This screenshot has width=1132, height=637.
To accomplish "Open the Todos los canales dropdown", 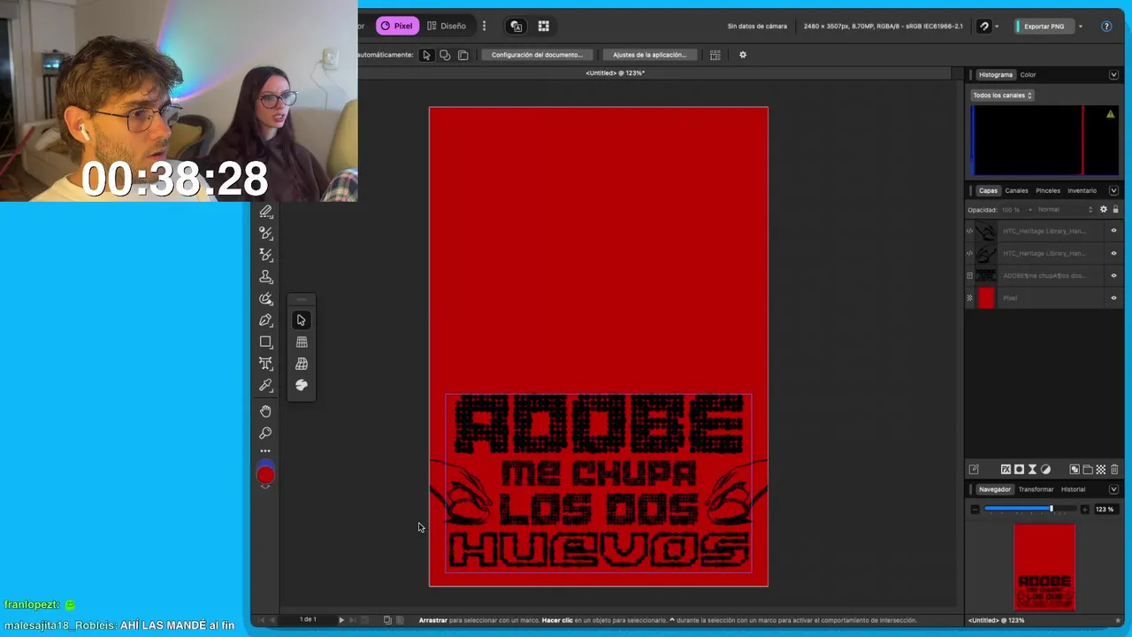I will 1002,96.
